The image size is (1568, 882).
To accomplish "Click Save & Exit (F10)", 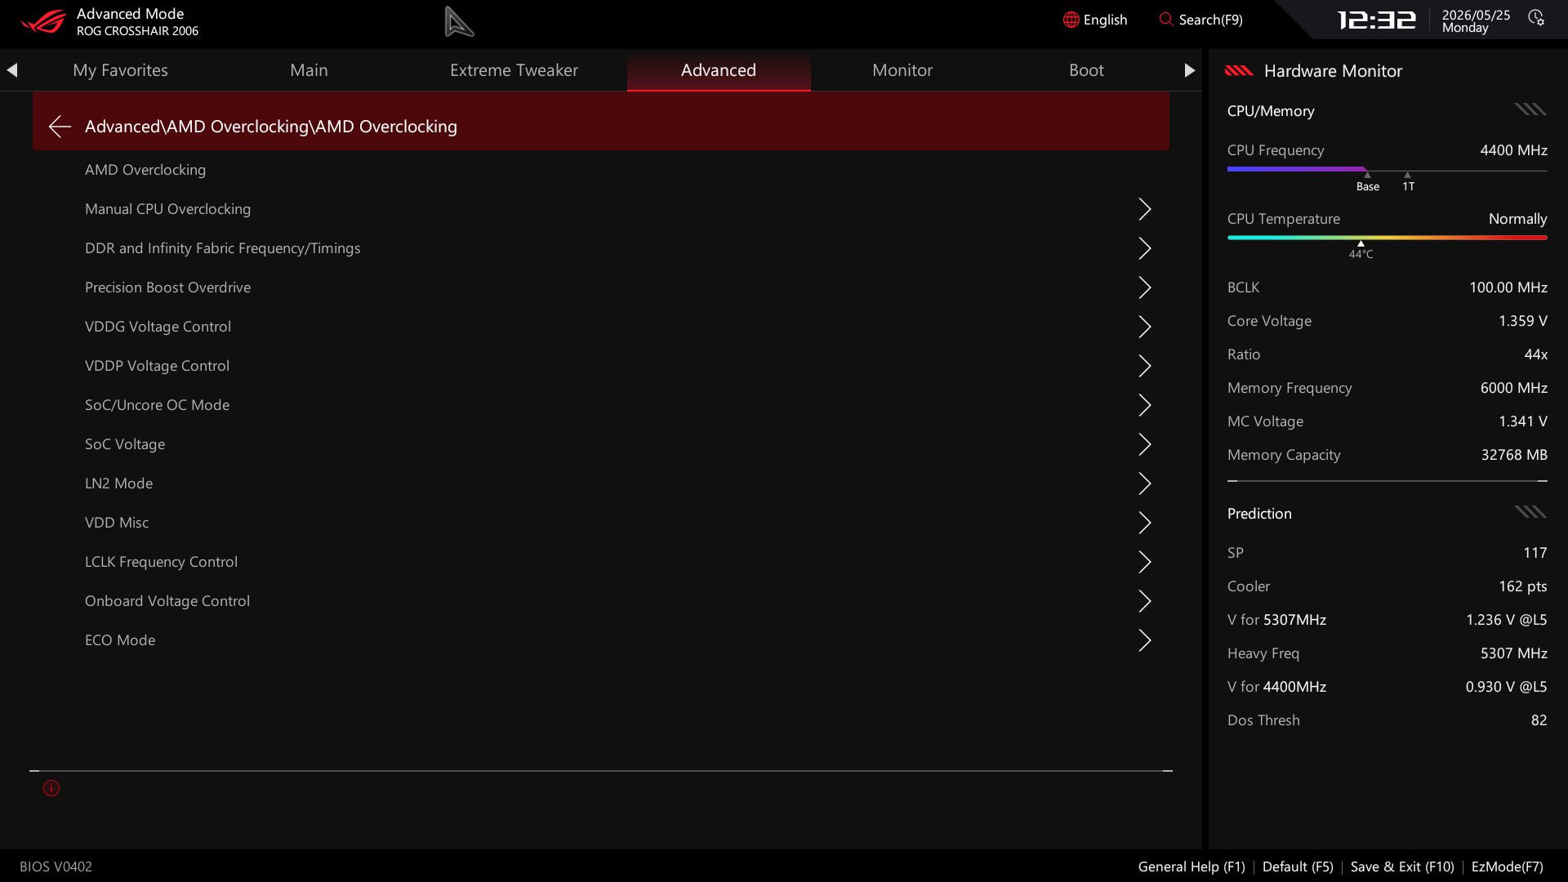I will (1402, 866).
